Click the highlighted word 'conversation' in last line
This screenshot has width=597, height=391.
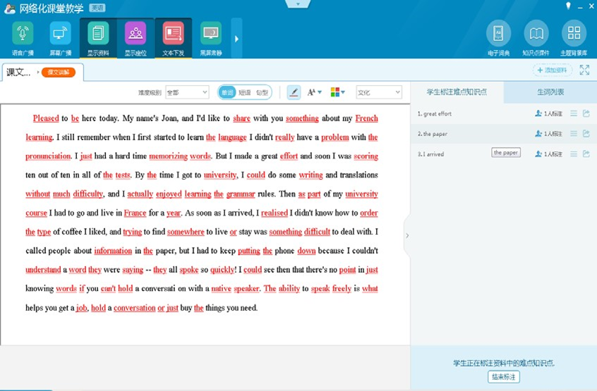[x=134, y=308]
